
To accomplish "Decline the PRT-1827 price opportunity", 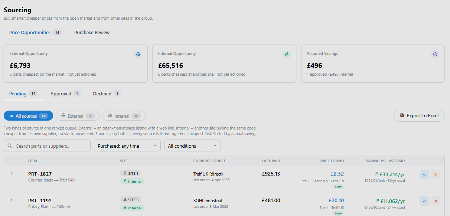I will pos(436,174).
